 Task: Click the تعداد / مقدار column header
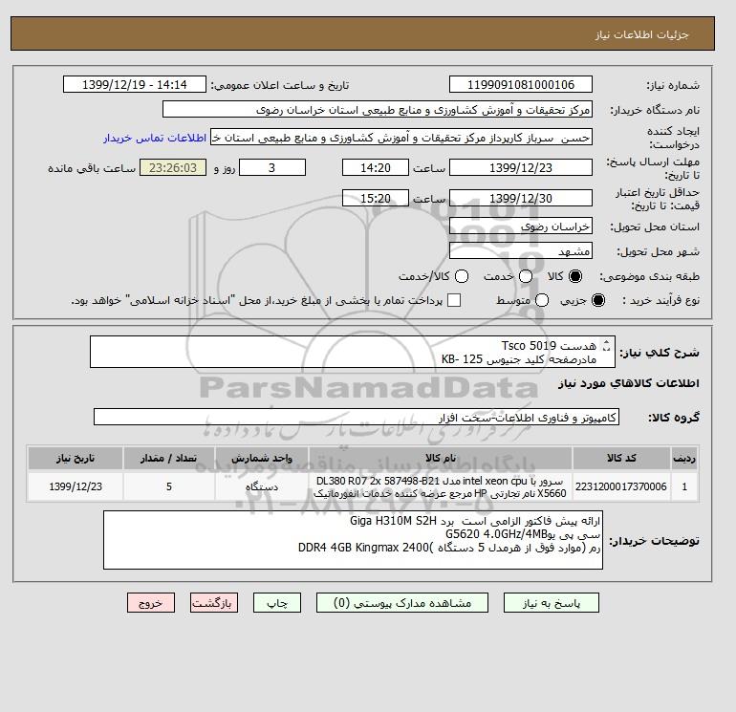tap(169, 458)
